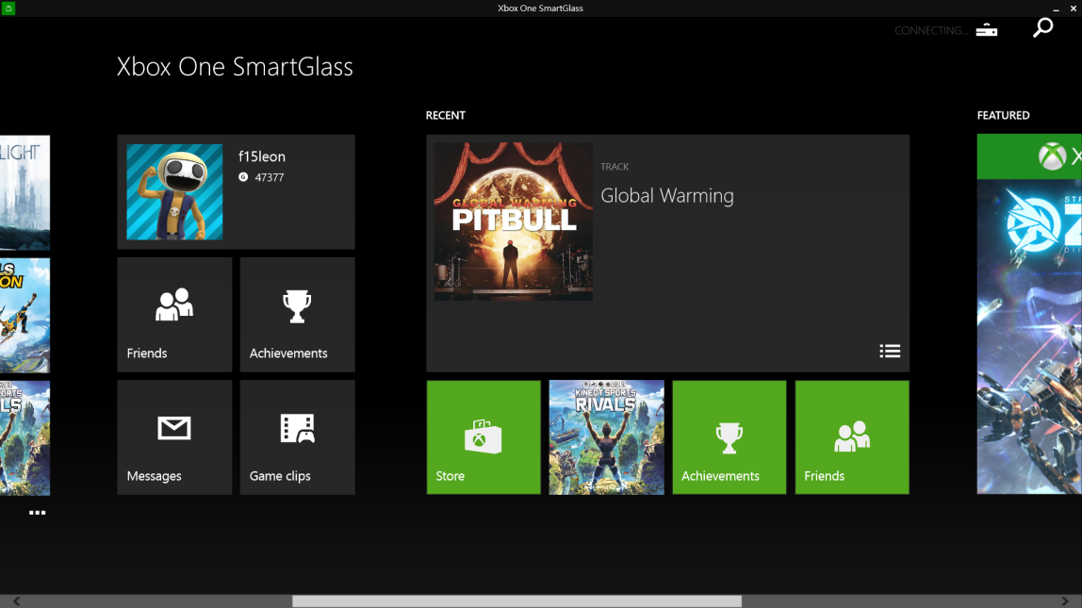
Task: Click the three-dots more button
Action: tap(38, 513)
